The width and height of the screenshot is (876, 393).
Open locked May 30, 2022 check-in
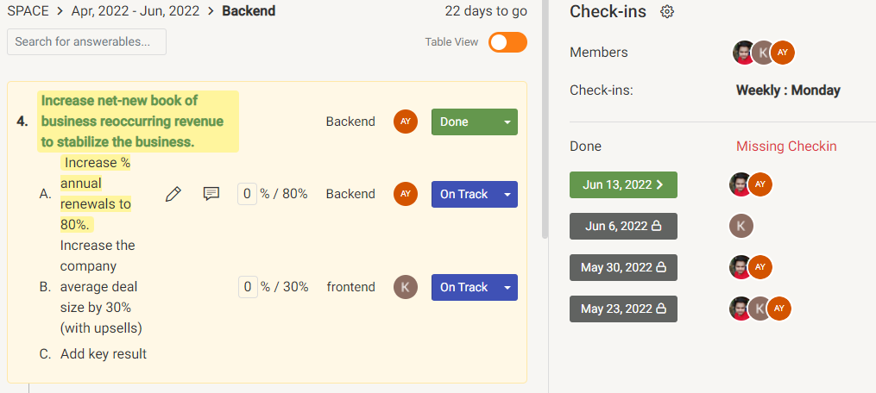(623, 267)
